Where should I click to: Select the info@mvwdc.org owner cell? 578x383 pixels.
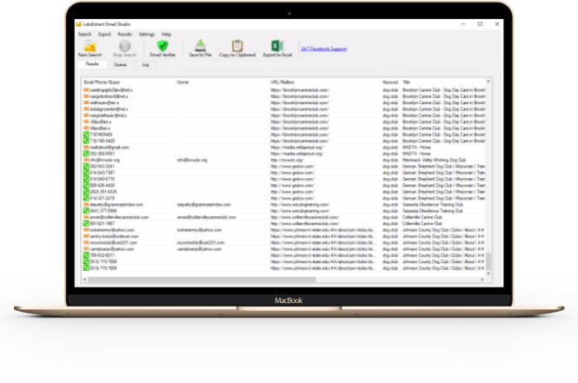pyautogui.click(x=192, y=160)
